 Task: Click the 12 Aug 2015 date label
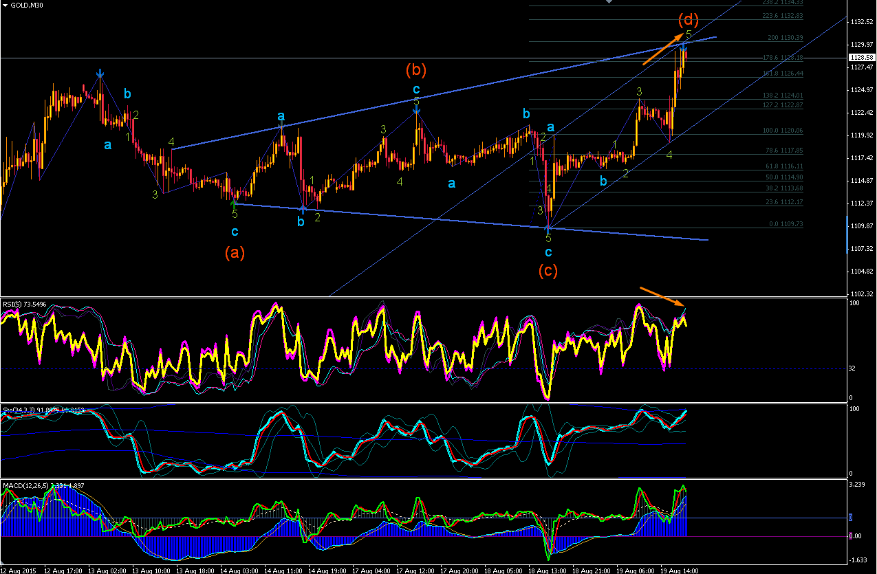(19, 570)
